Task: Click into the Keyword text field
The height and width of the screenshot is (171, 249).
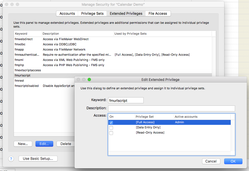Action: click(126, 100)
